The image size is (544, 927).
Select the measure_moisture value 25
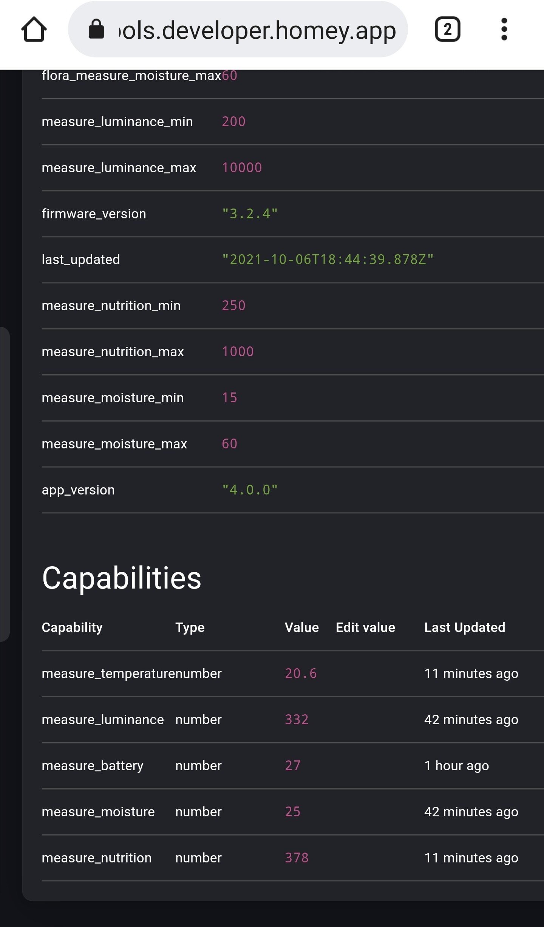pos(293,812)
